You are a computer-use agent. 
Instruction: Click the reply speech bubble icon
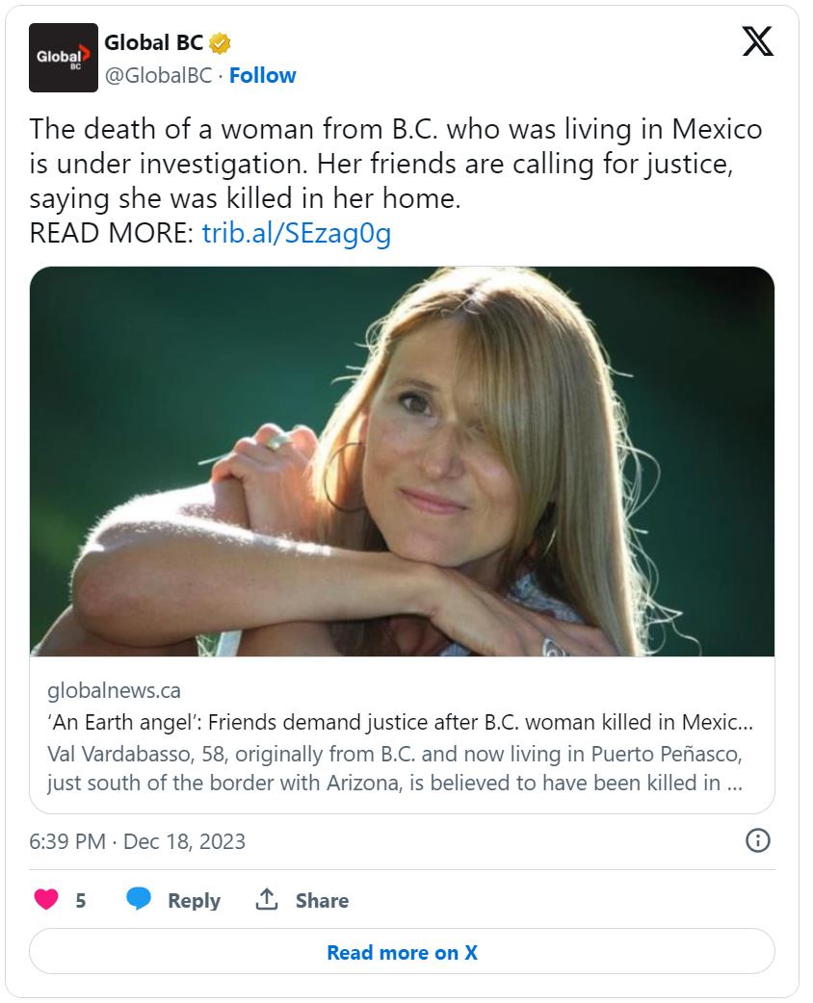click(x=139, y=900)
